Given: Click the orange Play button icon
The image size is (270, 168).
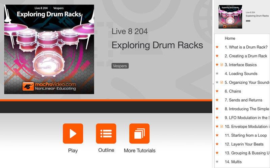Looking at the screenshot, I should coord(73,133).
